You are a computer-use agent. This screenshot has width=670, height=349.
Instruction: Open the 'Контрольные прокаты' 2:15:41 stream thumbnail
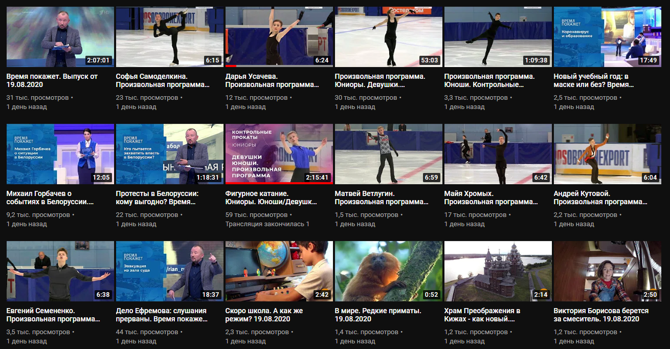click(x=279, y=154)
